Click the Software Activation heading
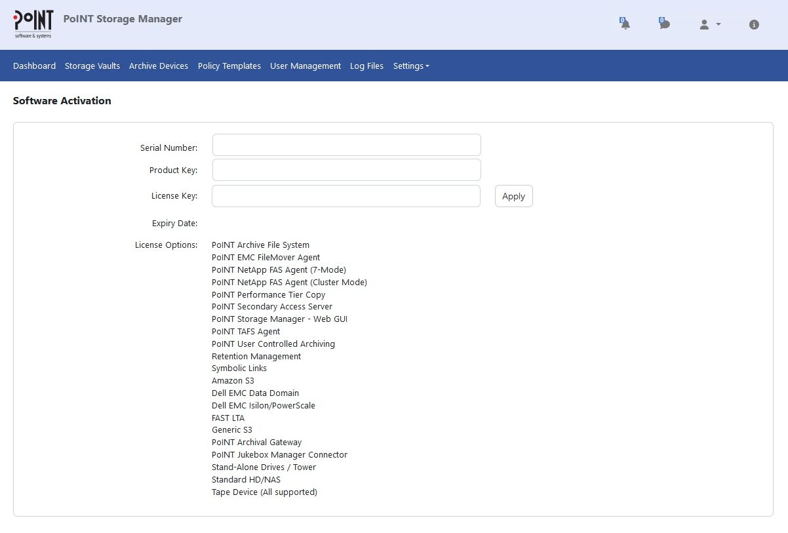The width and height of the screenshot is (788, 533). point(62,101)
